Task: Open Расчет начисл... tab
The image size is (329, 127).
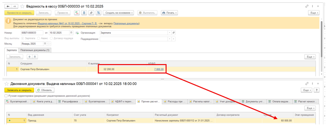Action: tap(306, 101)
